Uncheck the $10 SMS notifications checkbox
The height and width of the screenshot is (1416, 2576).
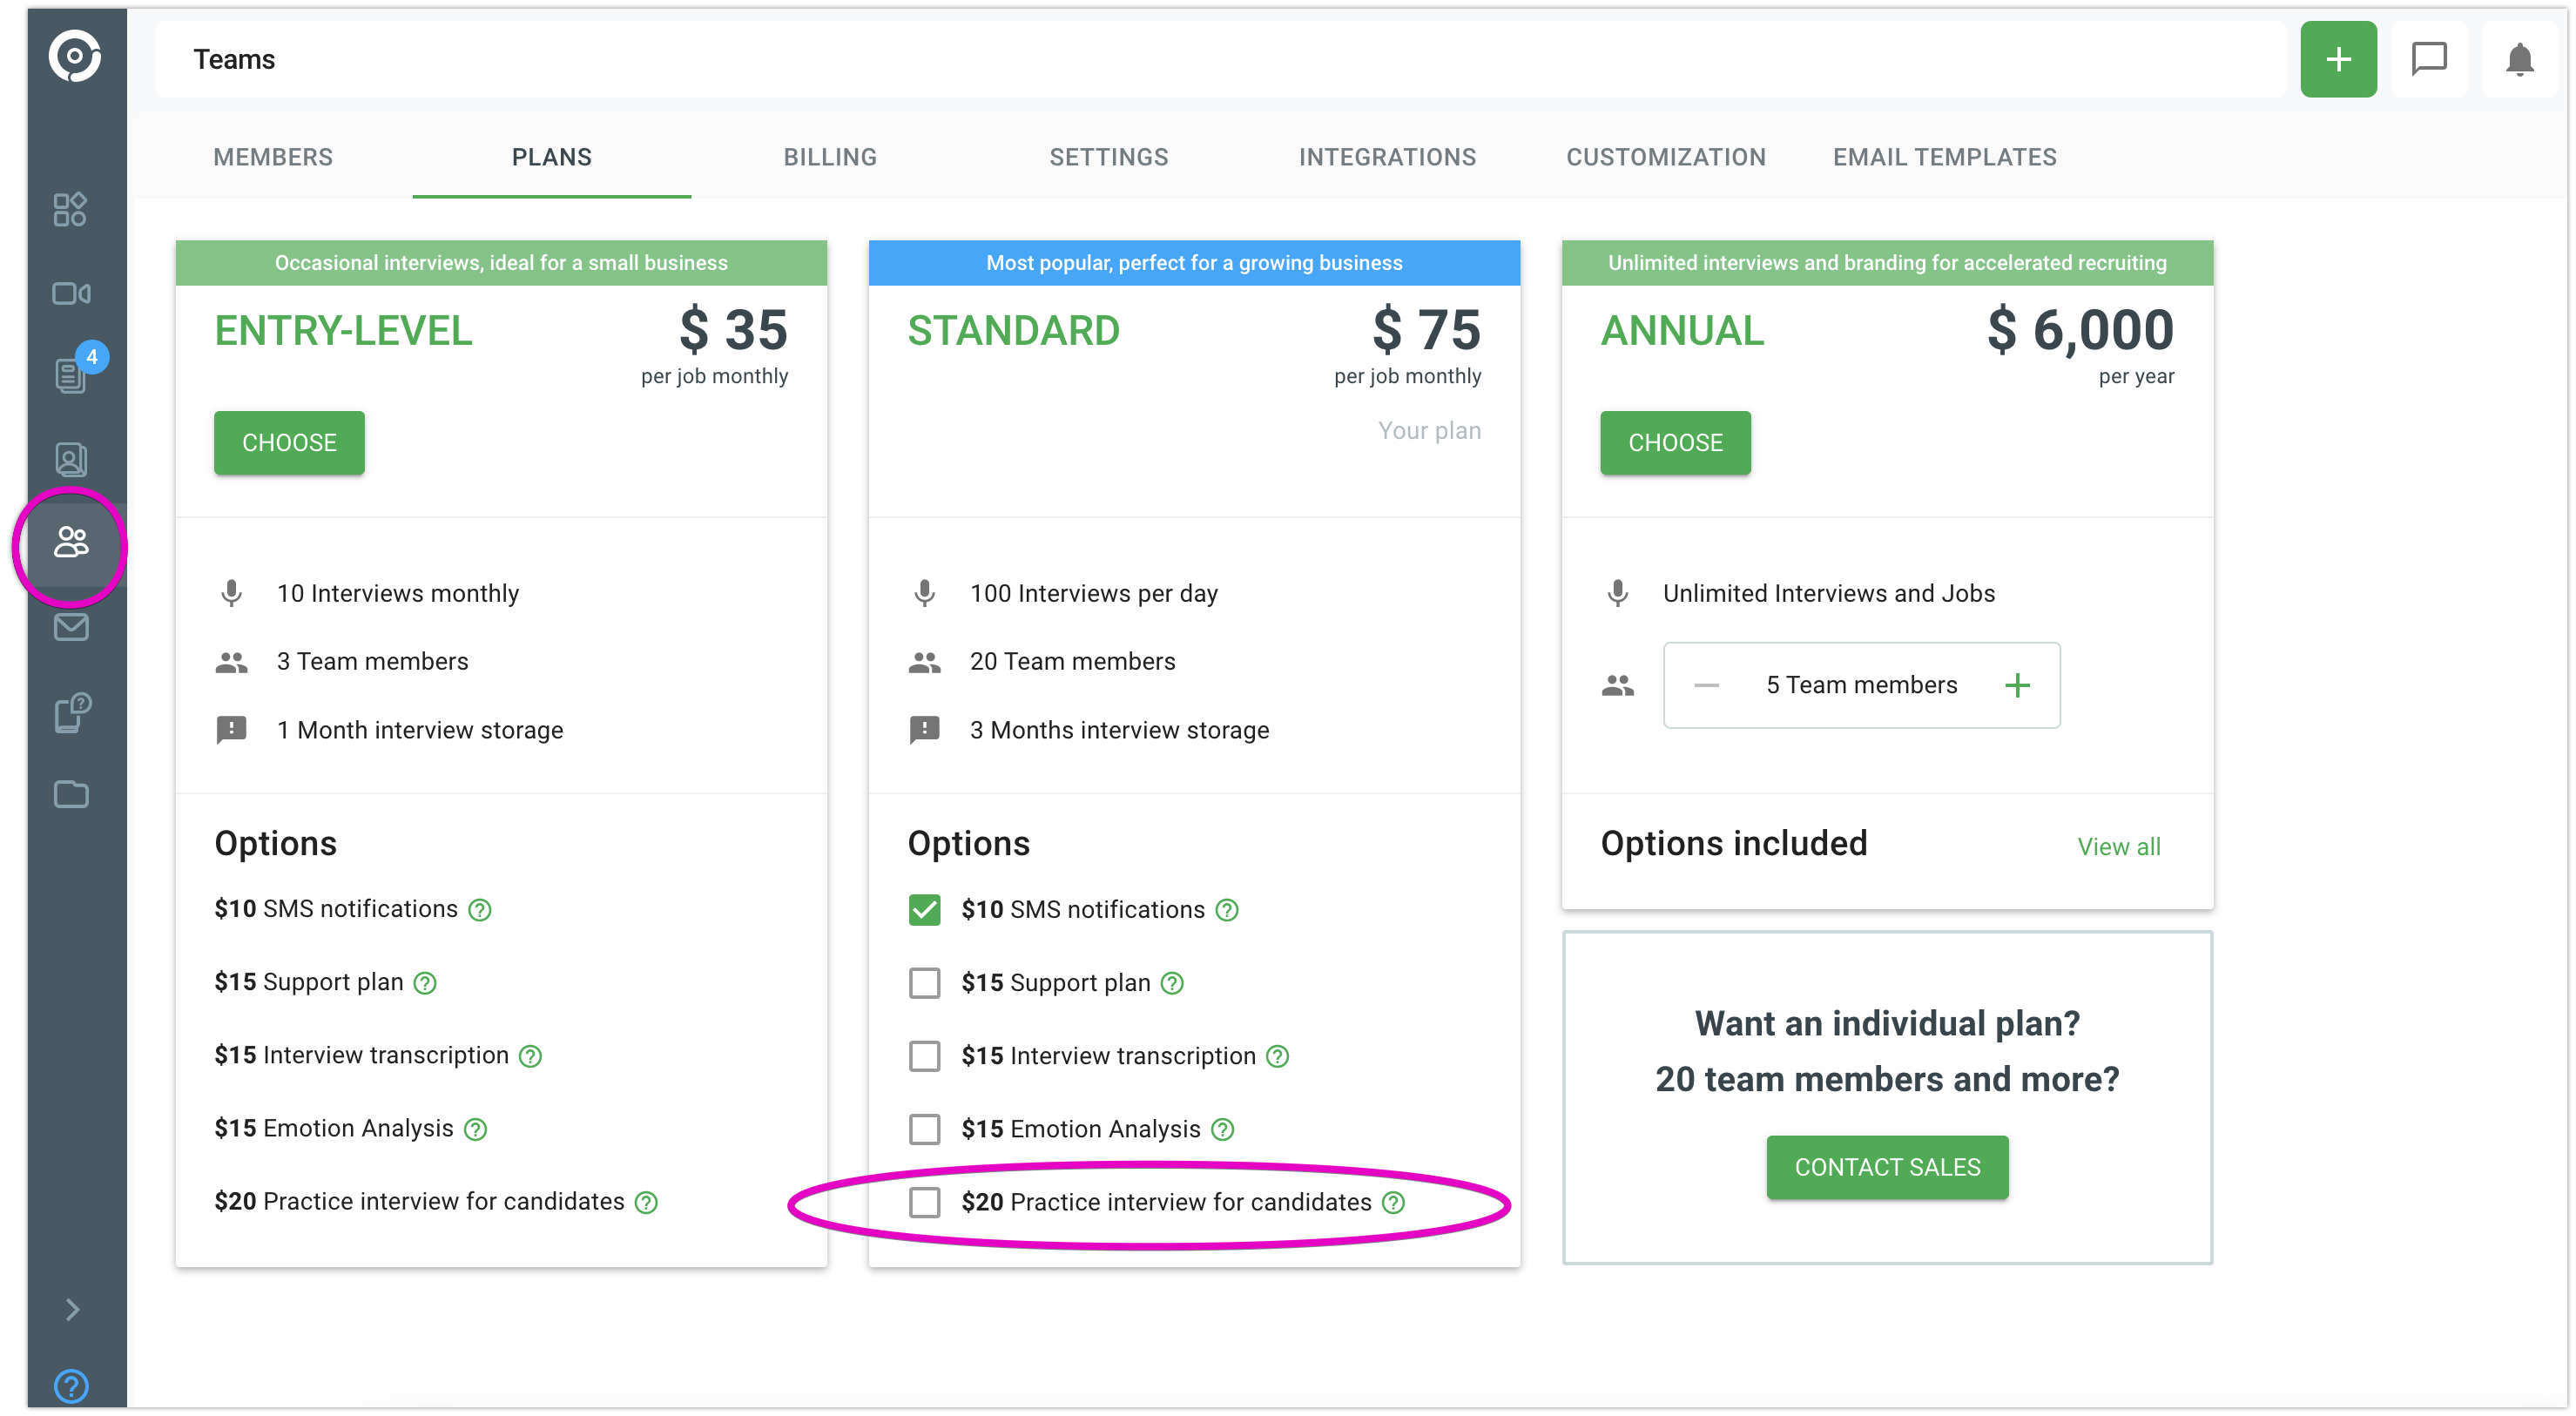[924, 909]
